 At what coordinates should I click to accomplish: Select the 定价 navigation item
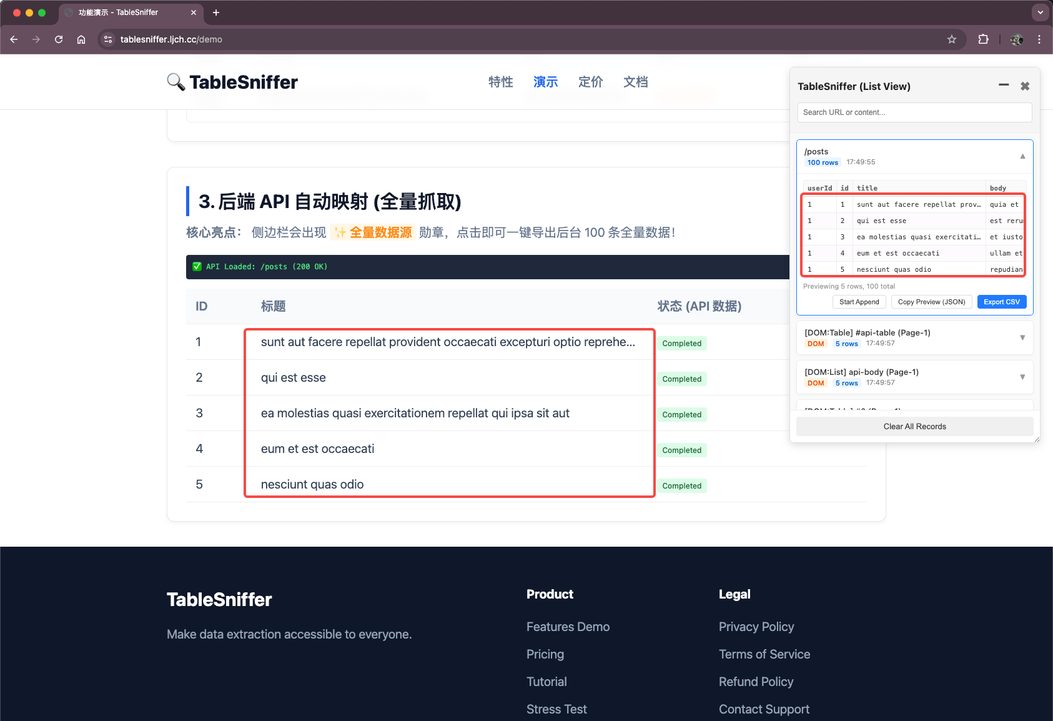[590, 82]
